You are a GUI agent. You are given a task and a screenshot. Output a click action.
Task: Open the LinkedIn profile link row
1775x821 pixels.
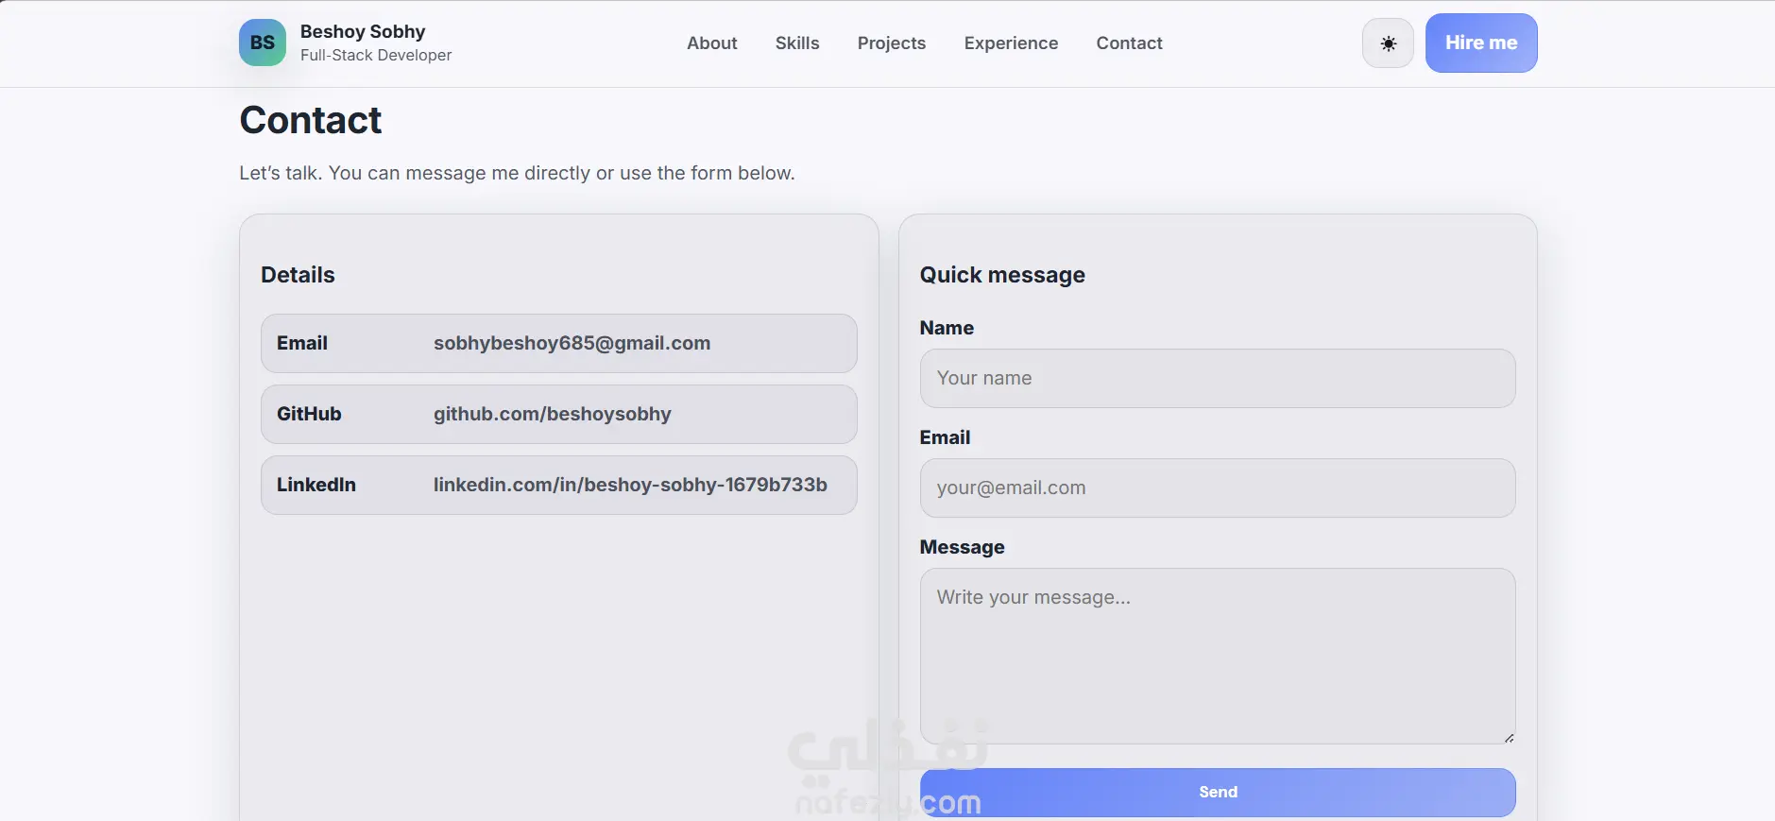pyautogui.click(x=559, y=485)
